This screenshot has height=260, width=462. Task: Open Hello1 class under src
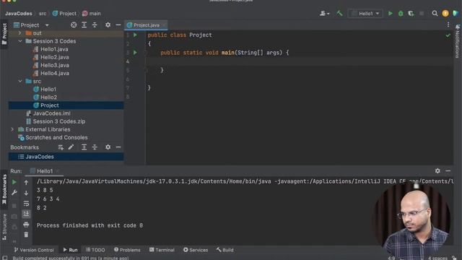coord(48,89)
